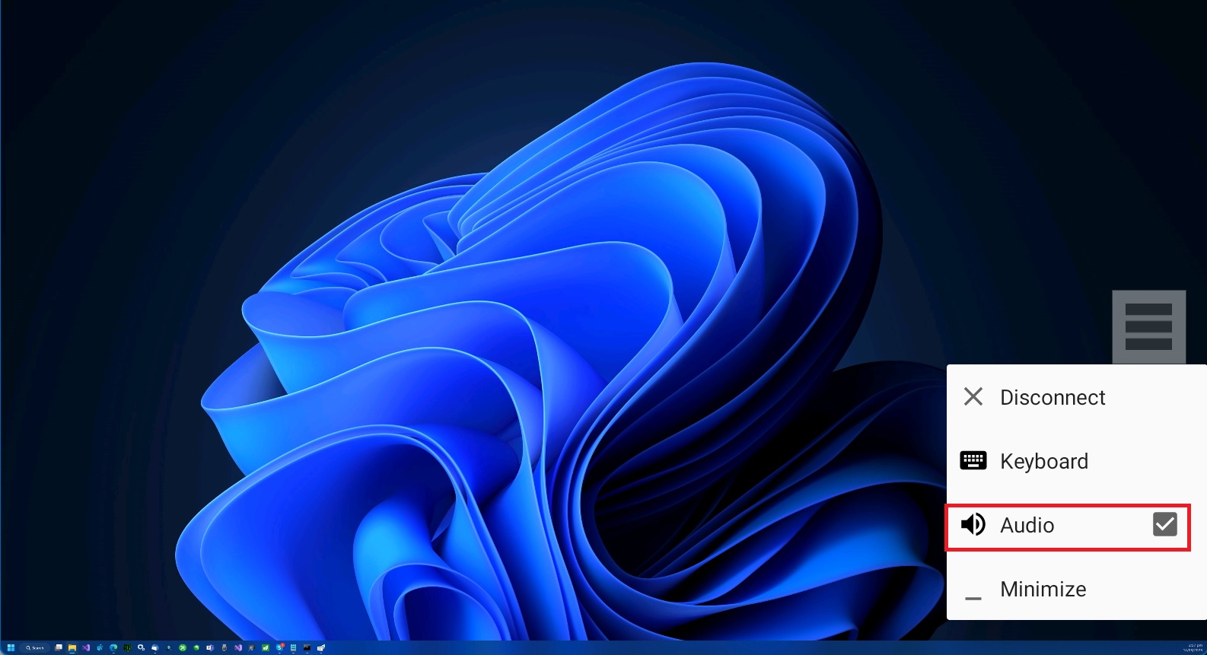
Task: Choose Minimize in the session menu
Action: click(x=1076, y=589)
